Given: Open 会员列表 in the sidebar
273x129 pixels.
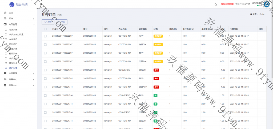Looking at the screenshot, I should point(13,30).
